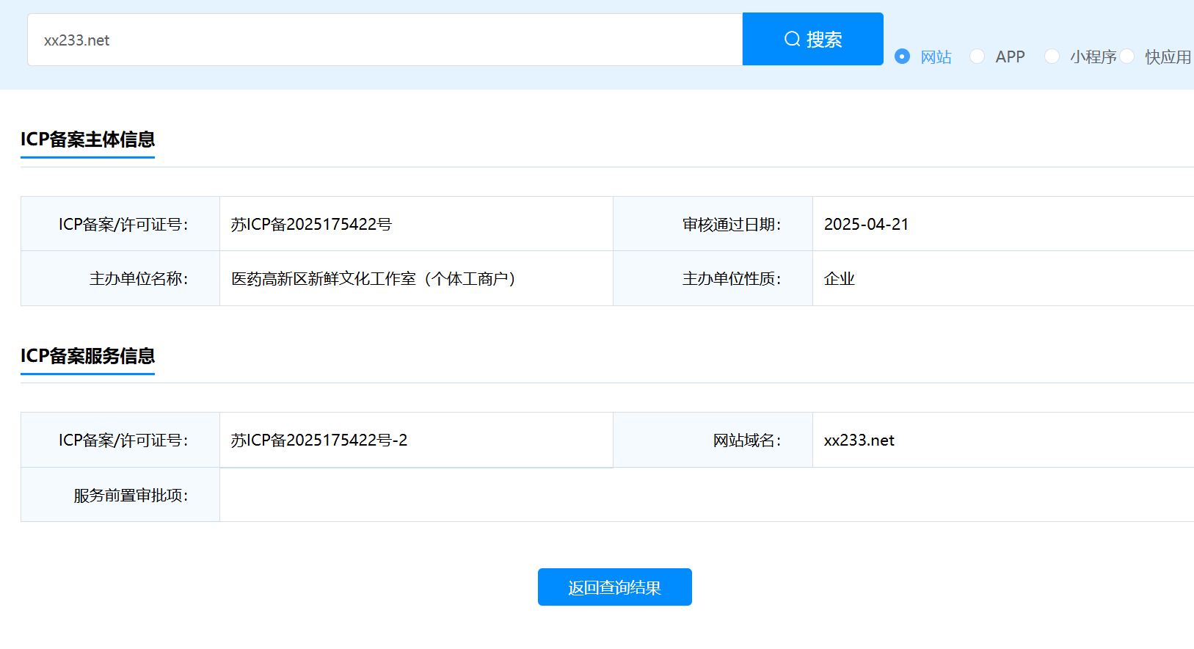Viewport: 1194px width, 649px height.
Task: Click the approval date 2025-04-21
Action: [866, 225]
